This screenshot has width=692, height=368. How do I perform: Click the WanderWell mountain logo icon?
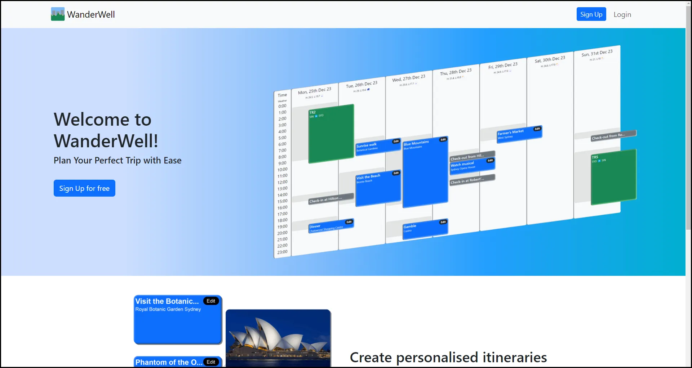[58, 14]
